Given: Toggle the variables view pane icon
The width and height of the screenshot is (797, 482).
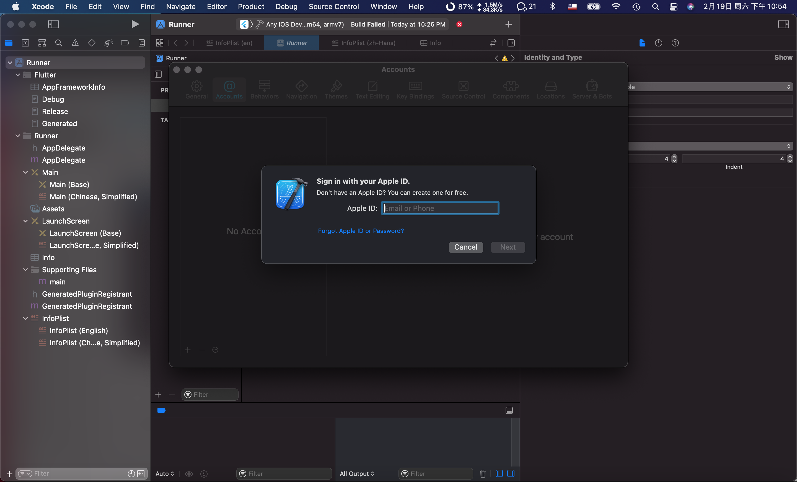Looking at the screenshot, I should pos(499,474).
